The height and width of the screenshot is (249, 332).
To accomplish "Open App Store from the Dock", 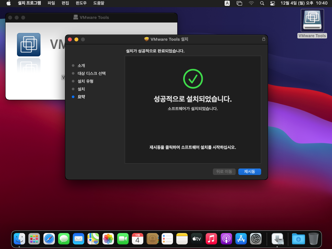I will pyautogui.click(x=241, y=239).
